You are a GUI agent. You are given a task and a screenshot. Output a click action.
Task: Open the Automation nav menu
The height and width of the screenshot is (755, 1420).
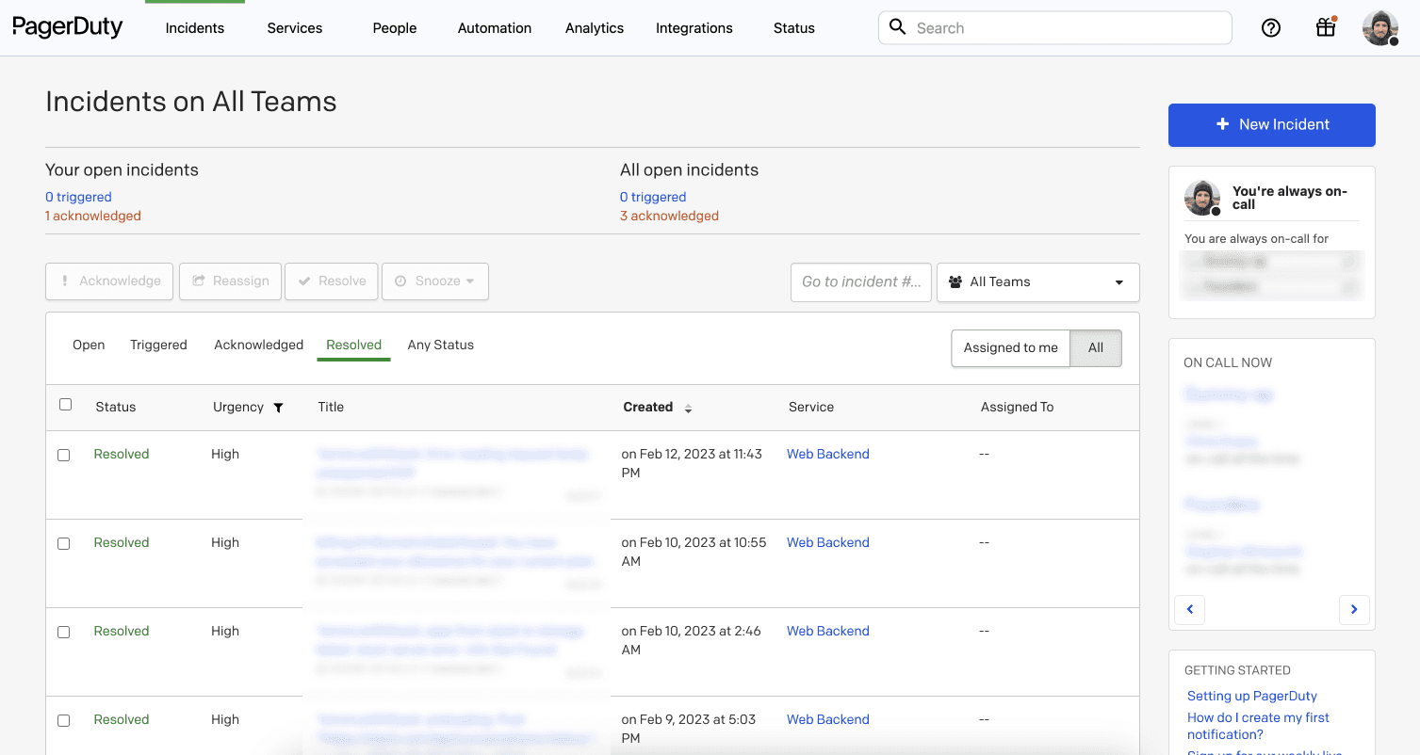(x=495, y=28)
